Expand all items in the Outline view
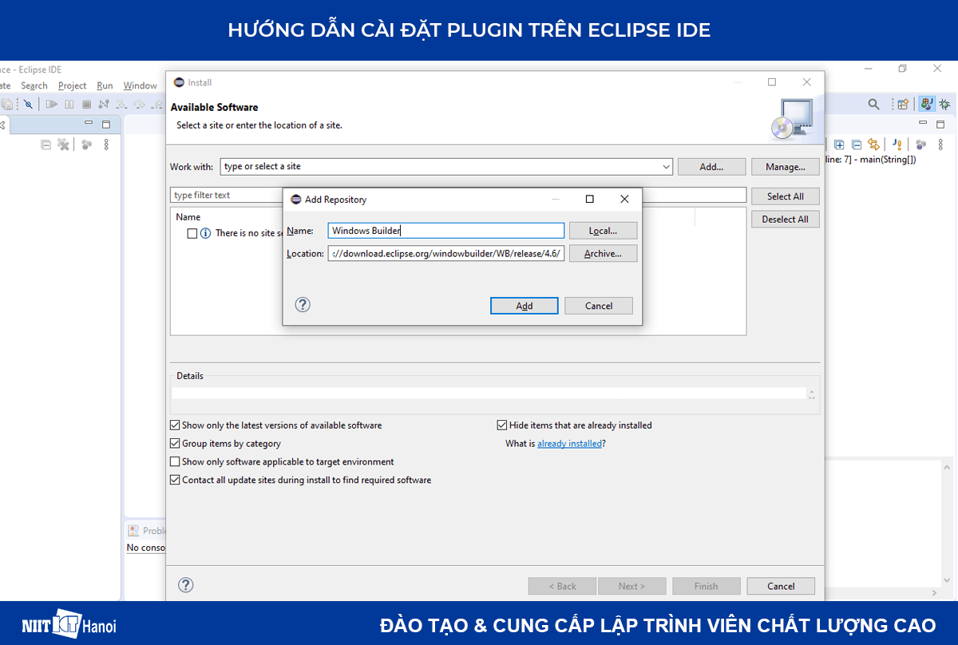958x645 pixels. click(840, 144)
